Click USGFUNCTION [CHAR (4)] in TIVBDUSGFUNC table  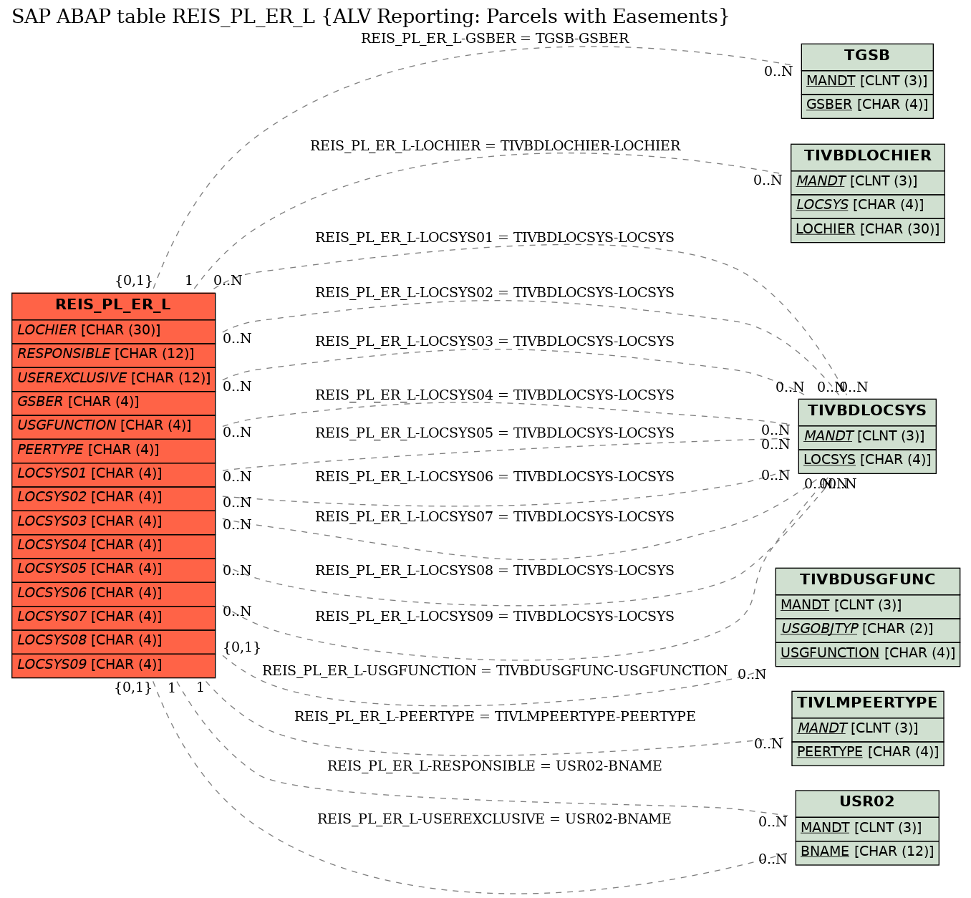point(868,654)
